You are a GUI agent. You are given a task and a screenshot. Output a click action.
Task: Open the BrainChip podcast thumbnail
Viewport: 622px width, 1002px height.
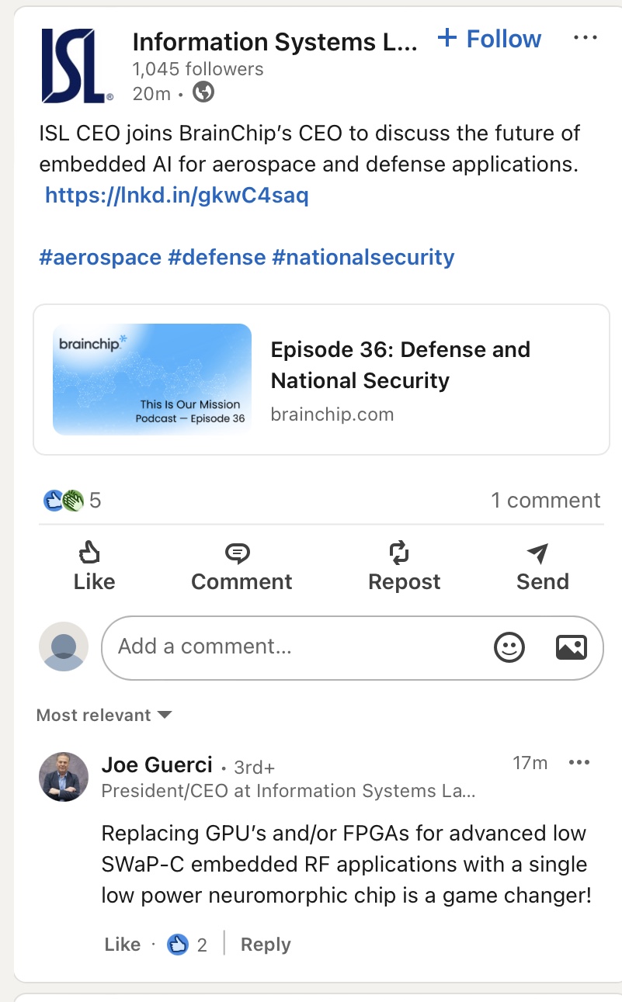(x=152, y=379)
